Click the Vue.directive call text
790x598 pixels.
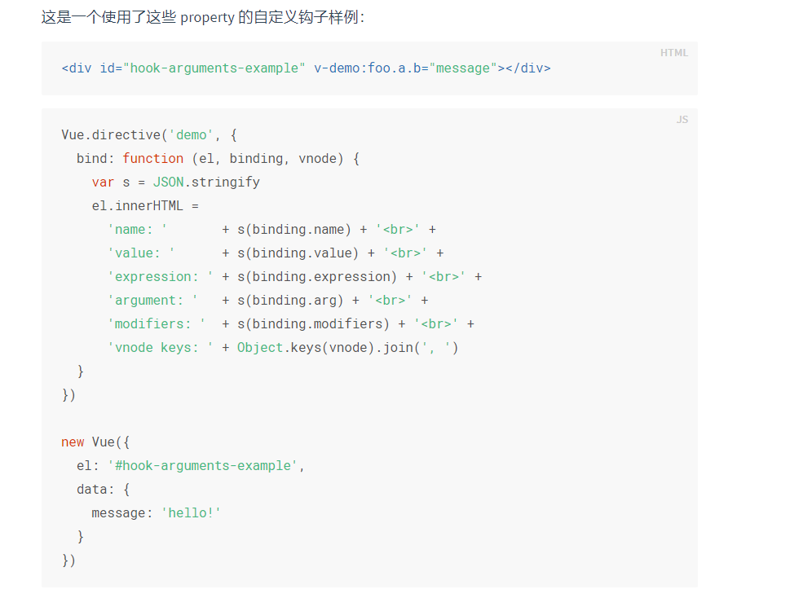(111, 135)
